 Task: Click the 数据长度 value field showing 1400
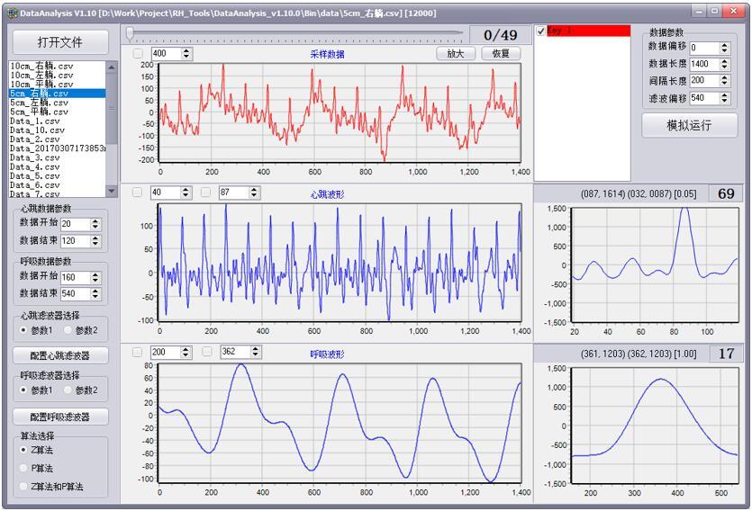point(703,65)
